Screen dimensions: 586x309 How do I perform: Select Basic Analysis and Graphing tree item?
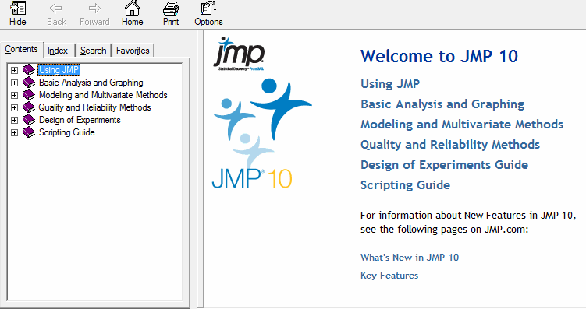(x=91, y=83)
